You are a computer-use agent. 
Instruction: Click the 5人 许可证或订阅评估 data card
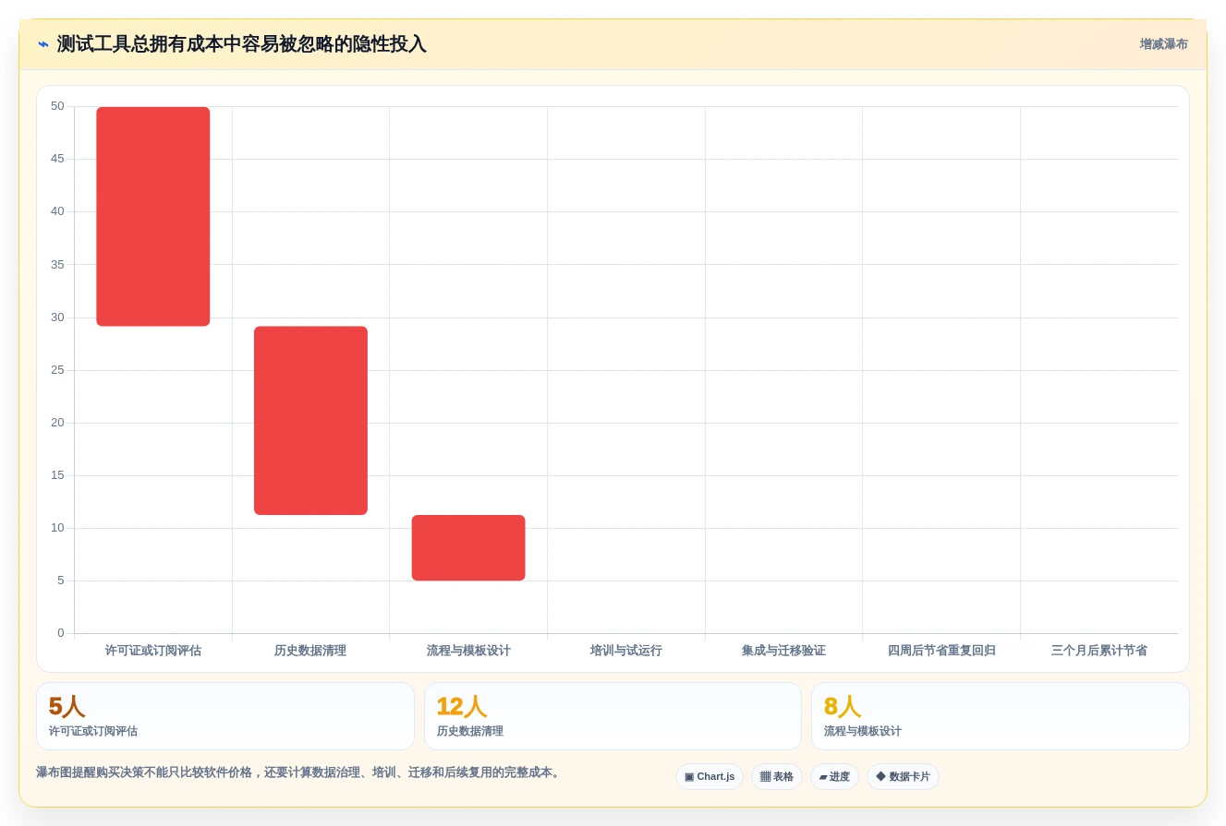pyautogui.click(x=225, y=716)
